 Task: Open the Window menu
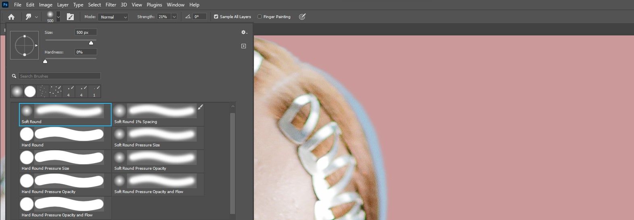[176, 5]
